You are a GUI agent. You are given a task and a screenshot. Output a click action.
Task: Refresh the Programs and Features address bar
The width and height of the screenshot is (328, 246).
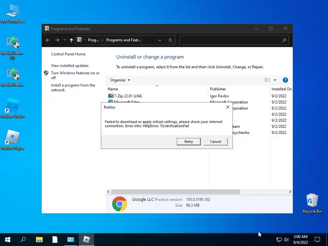[x=170, y=40]
